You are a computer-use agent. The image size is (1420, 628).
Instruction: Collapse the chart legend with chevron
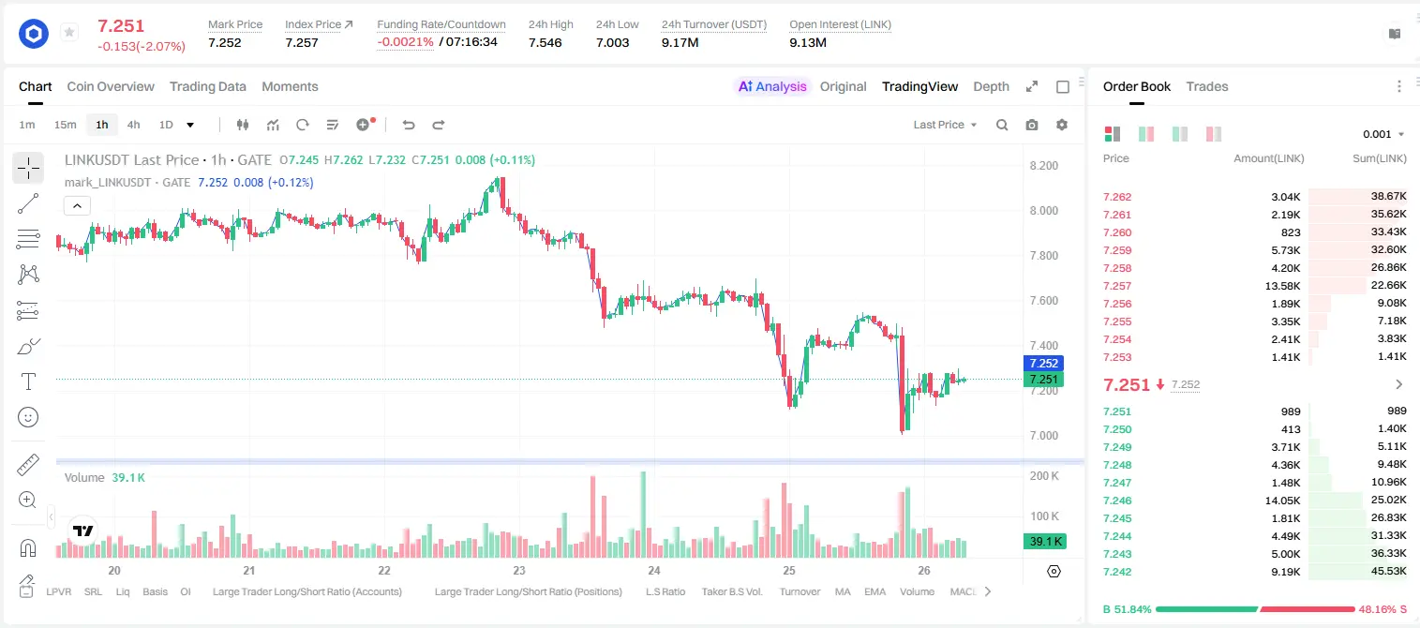click(x=77, y=206)
